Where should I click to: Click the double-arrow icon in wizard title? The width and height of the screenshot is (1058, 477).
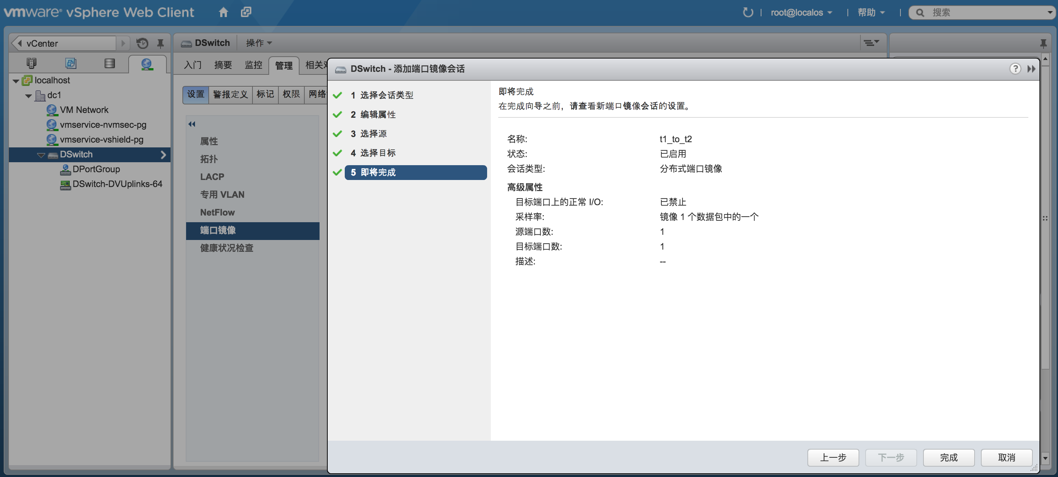tap(1031, 69)
